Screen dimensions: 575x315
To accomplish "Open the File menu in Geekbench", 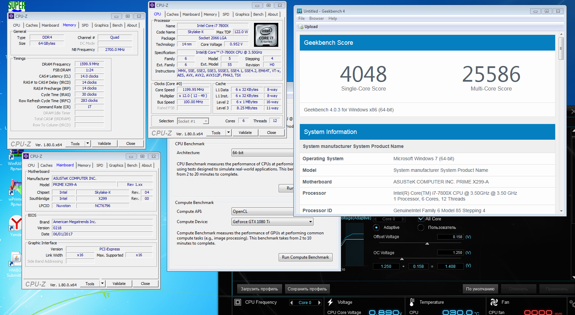I will (x=302, y=18).
